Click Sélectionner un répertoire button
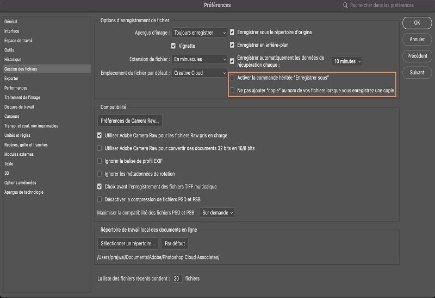 coord(128,243)
